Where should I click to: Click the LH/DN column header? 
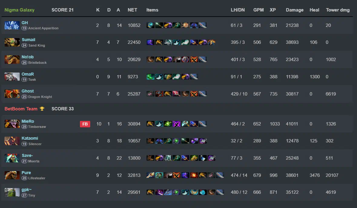click(238, 10)
